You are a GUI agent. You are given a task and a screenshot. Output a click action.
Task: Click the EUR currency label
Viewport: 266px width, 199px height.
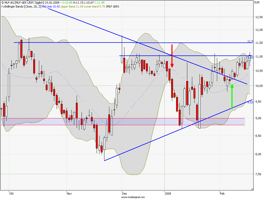(x=257, y=2)
